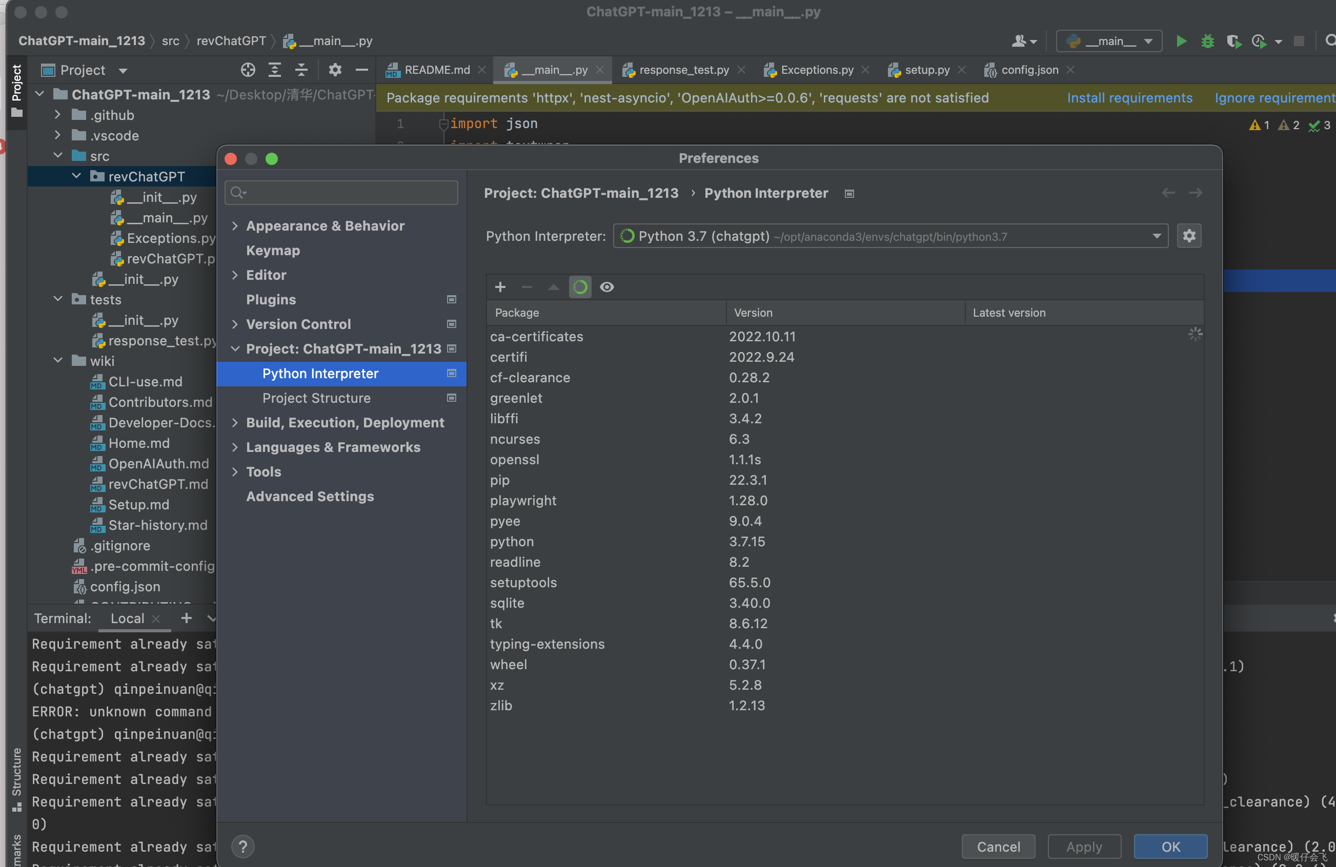This screenshot has width=1336, height=867.
Task: Open the __main__ run configuration dropdown
Action: (x=1109, y=41)
